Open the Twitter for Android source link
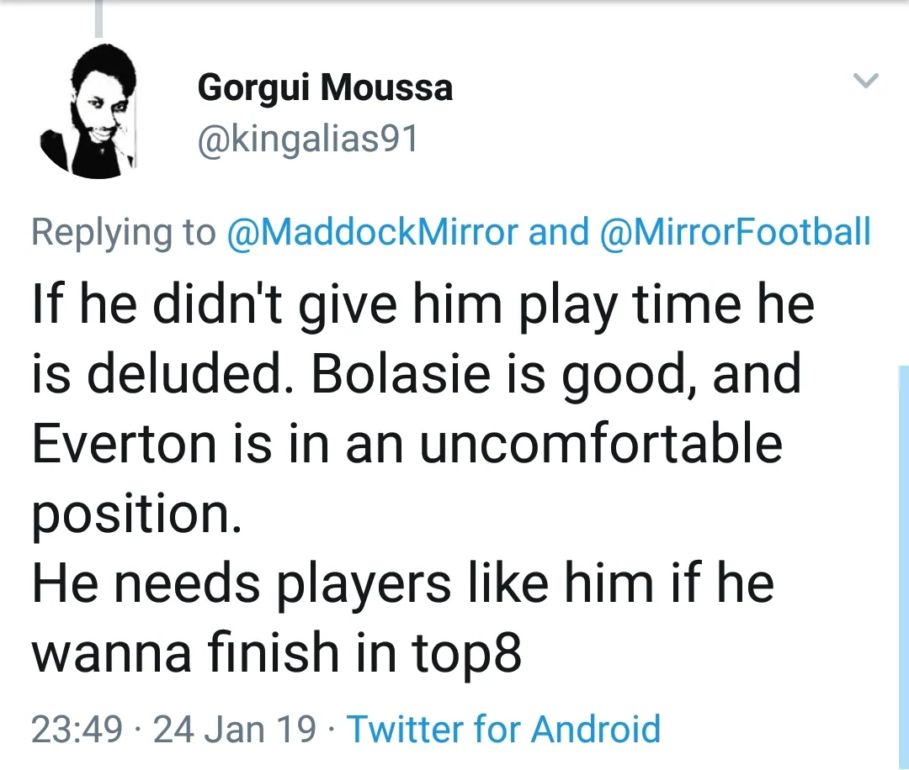The height and width of the screenshot is (770, 909). 503,728
